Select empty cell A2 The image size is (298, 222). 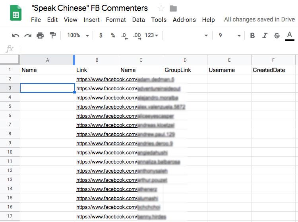[48, 79]
